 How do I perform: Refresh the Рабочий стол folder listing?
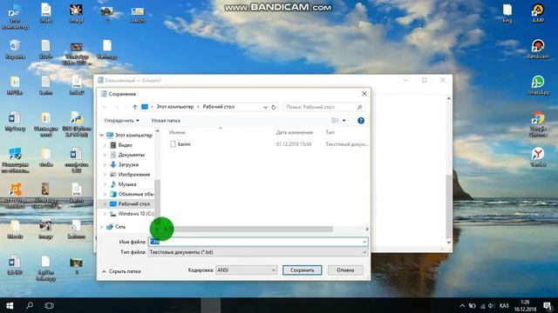274,107
